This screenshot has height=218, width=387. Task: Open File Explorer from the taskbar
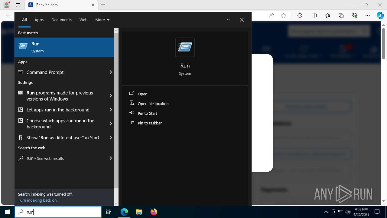coord(139,212)
